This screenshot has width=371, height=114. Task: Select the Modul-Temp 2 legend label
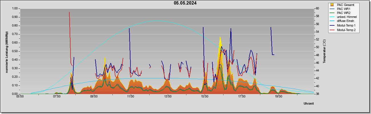point(346,30)
